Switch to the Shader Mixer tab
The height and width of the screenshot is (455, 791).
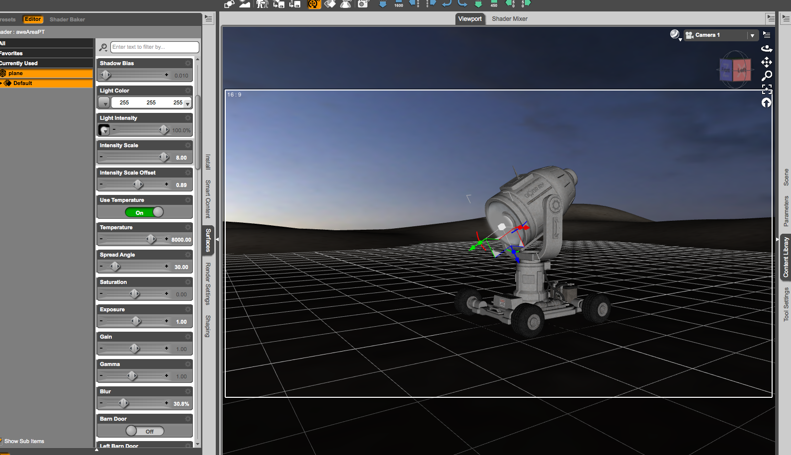510,19
